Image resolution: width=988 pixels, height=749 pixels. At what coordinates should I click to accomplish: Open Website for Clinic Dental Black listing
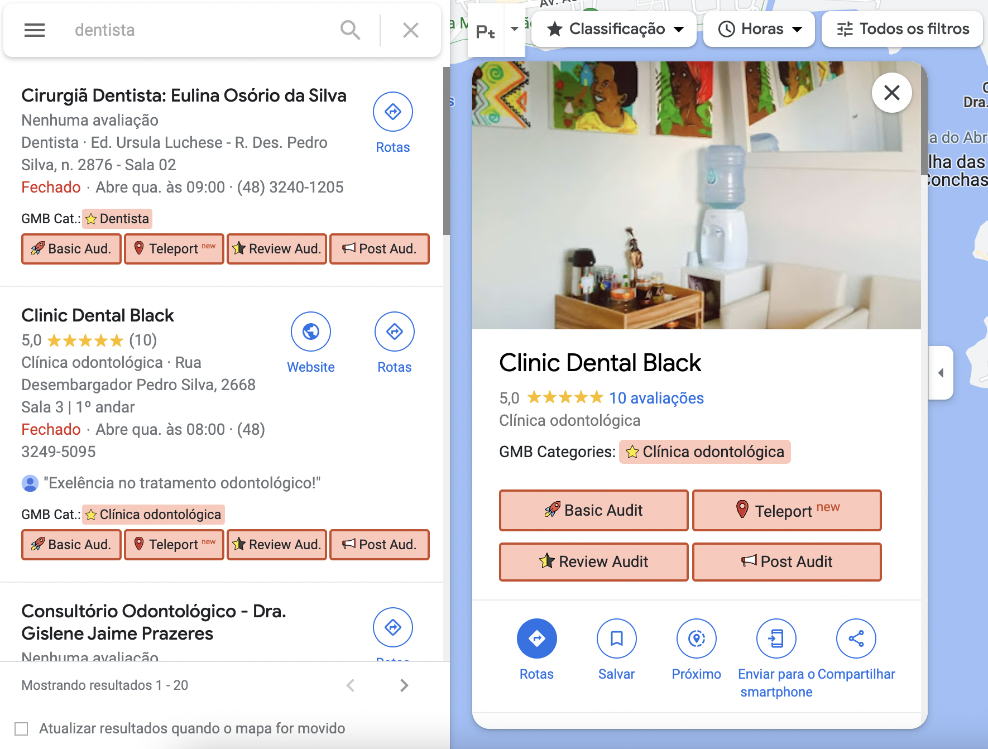(x=310, y=332)
